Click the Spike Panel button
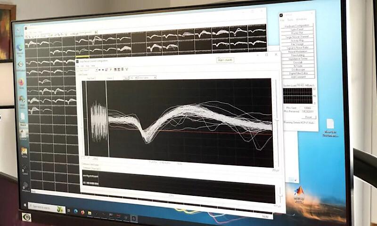The image size is (377, 226). tap(297, 29)
